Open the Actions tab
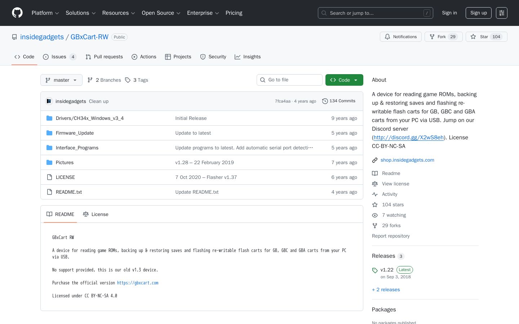 [144, 57]
